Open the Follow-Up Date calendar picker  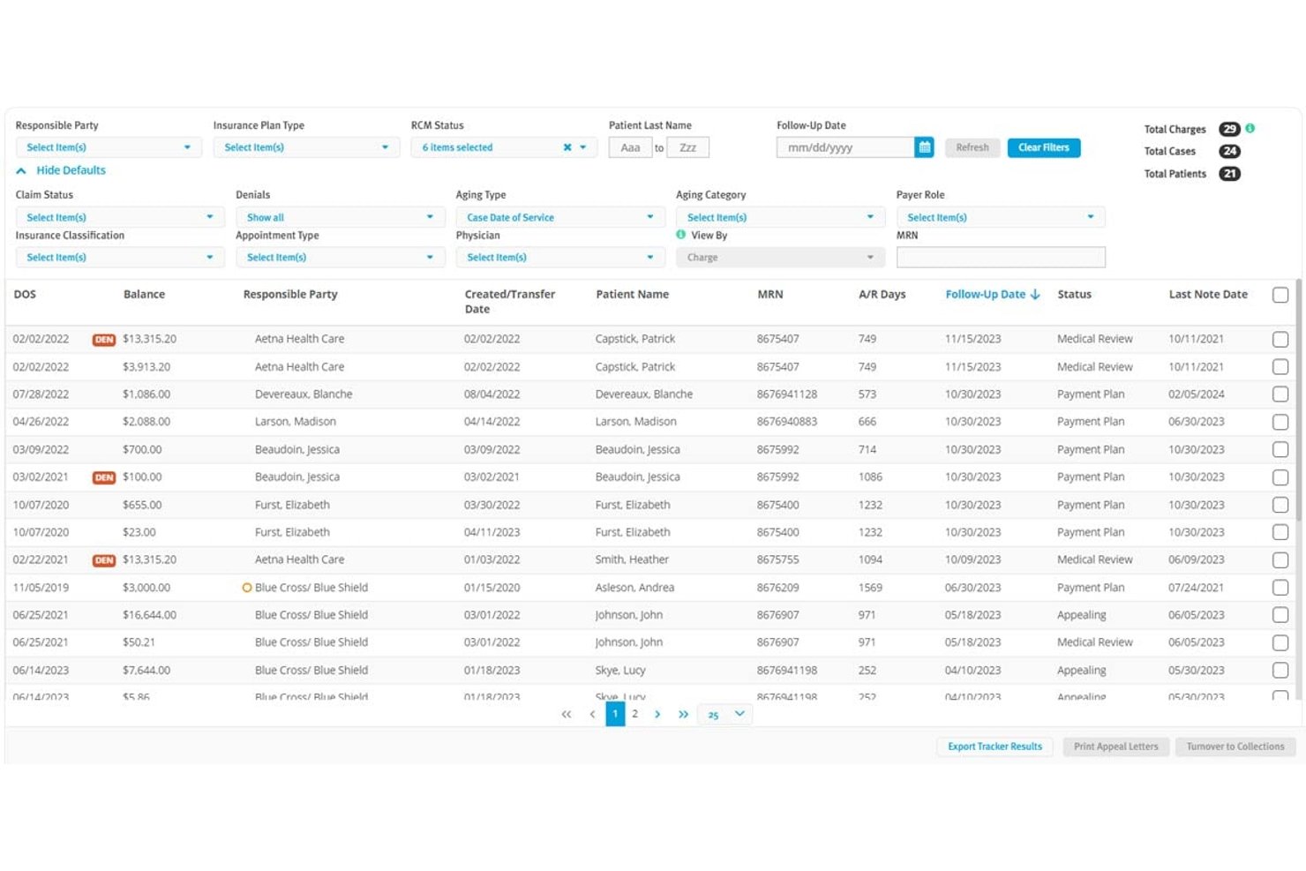(x=924, y=147)
